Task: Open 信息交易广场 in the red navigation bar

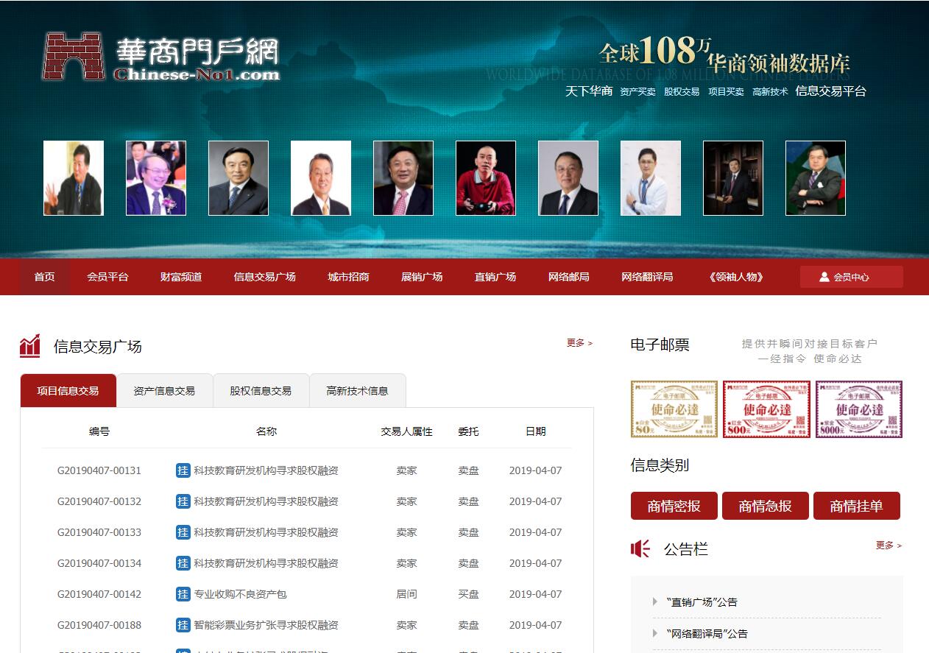Action: click(x=265, y=277)
